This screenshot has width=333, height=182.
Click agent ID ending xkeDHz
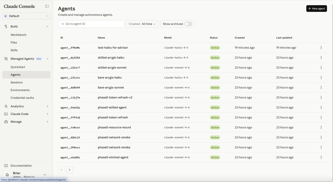70,158
